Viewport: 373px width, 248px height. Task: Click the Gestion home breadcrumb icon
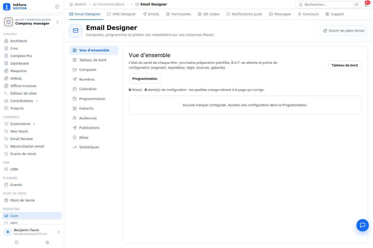[71, 4]
